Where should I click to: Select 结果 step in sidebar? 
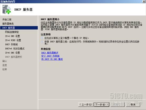point(4,69)
